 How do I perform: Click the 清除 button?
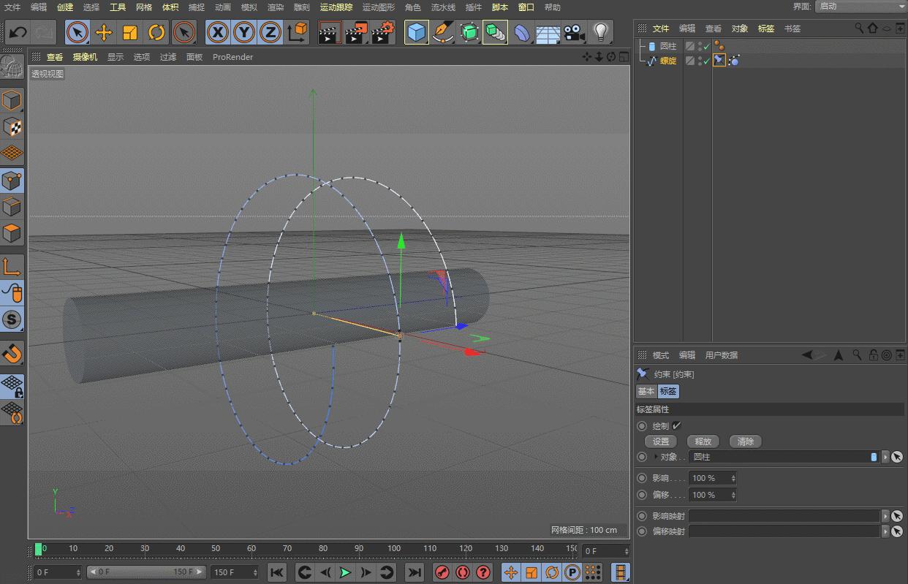coord(745,441)
